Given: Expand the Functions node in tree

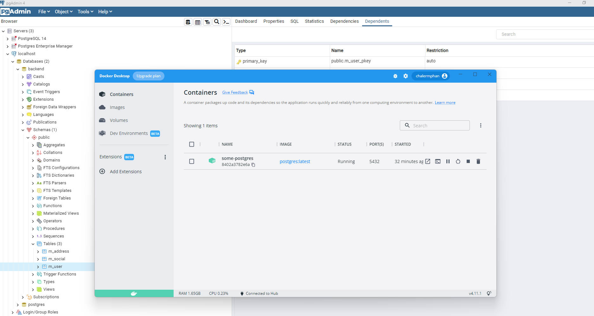Looking at the screenshot, I should [x=33, y=206].
